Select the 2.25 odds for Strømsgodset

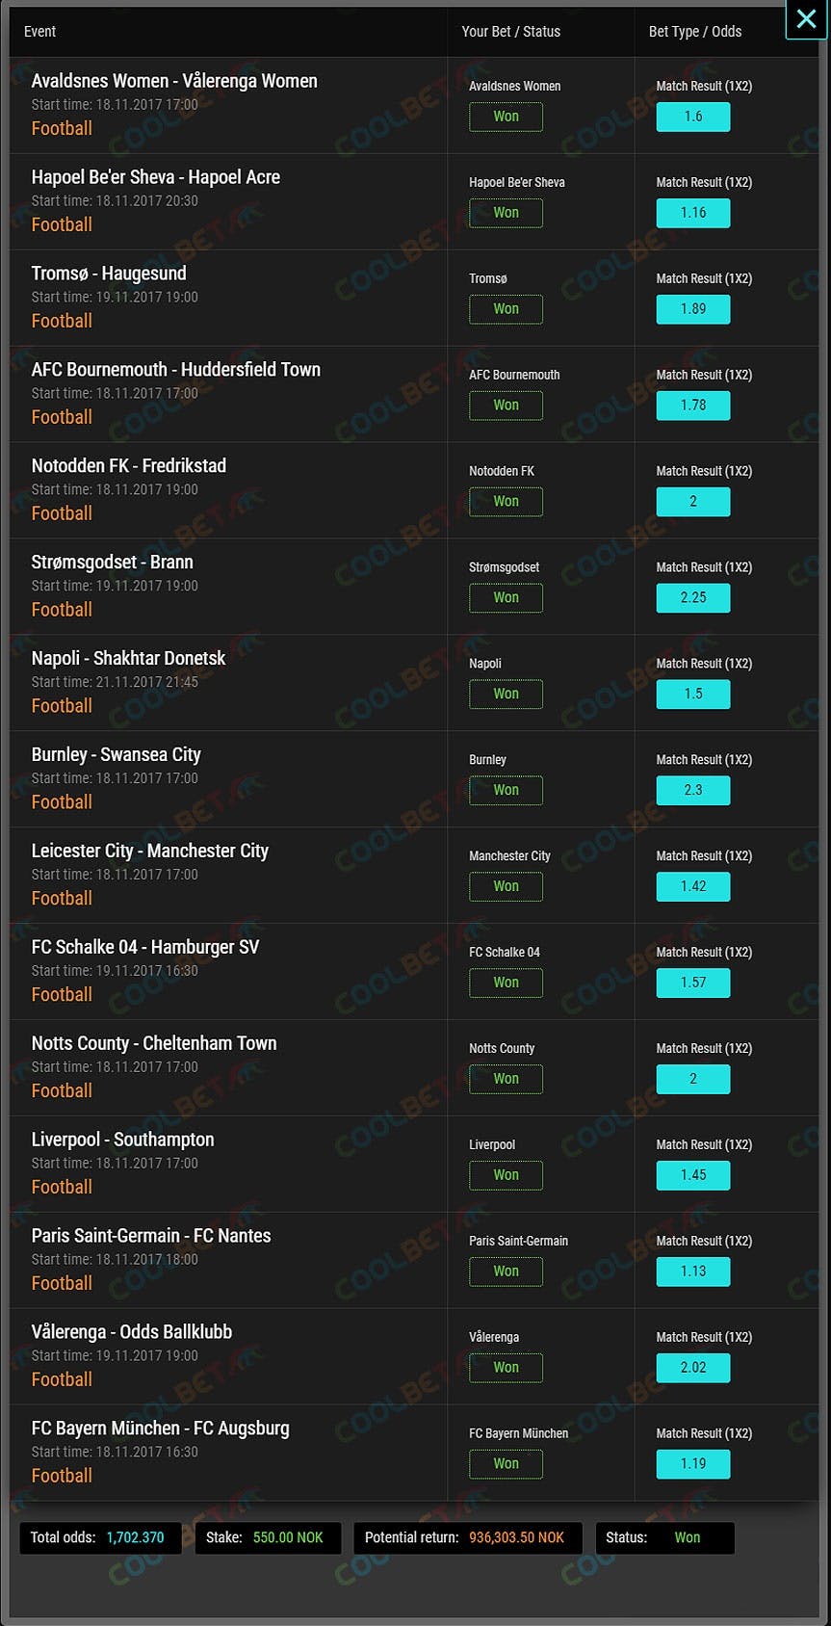coord(692,598)
